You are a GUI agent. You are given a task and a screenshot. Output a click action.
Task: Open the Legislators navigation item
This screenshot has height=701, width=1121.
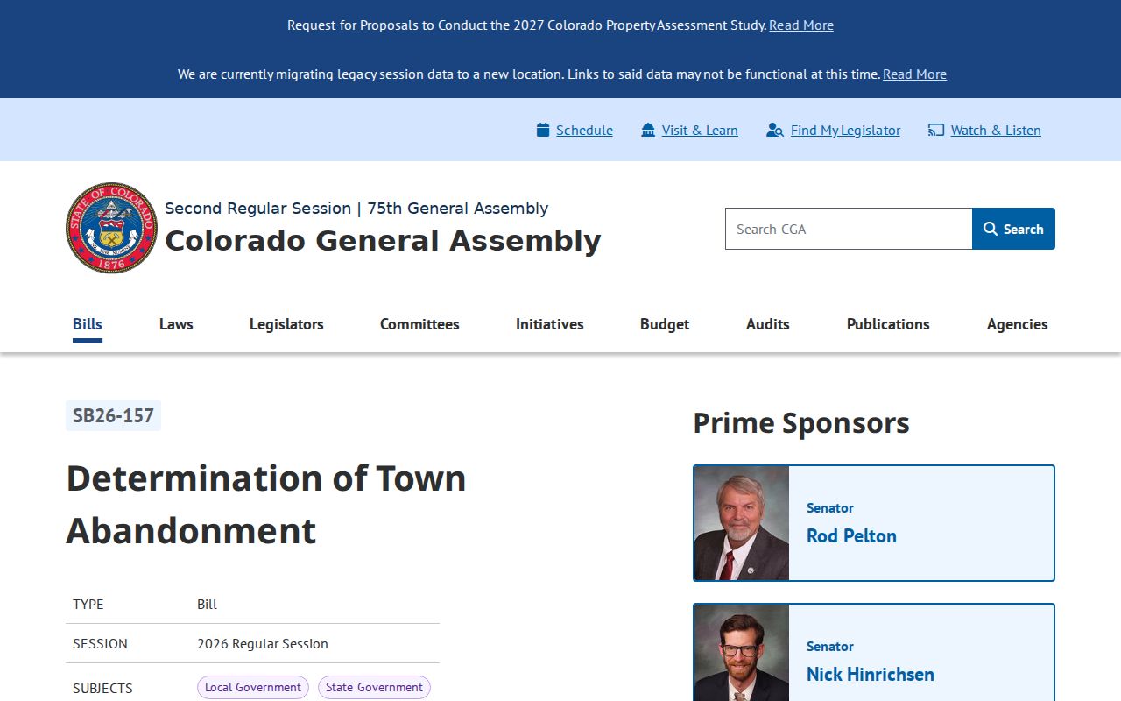pyautogui.click(x=286, y=324)
